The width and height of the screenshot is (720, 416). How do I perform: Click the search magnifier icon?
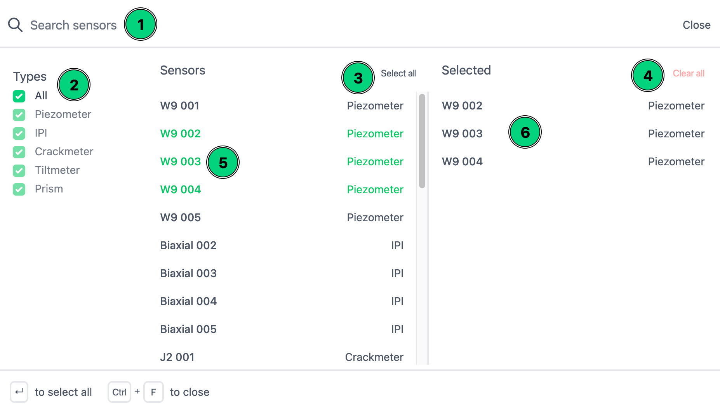tap(16, 25)
